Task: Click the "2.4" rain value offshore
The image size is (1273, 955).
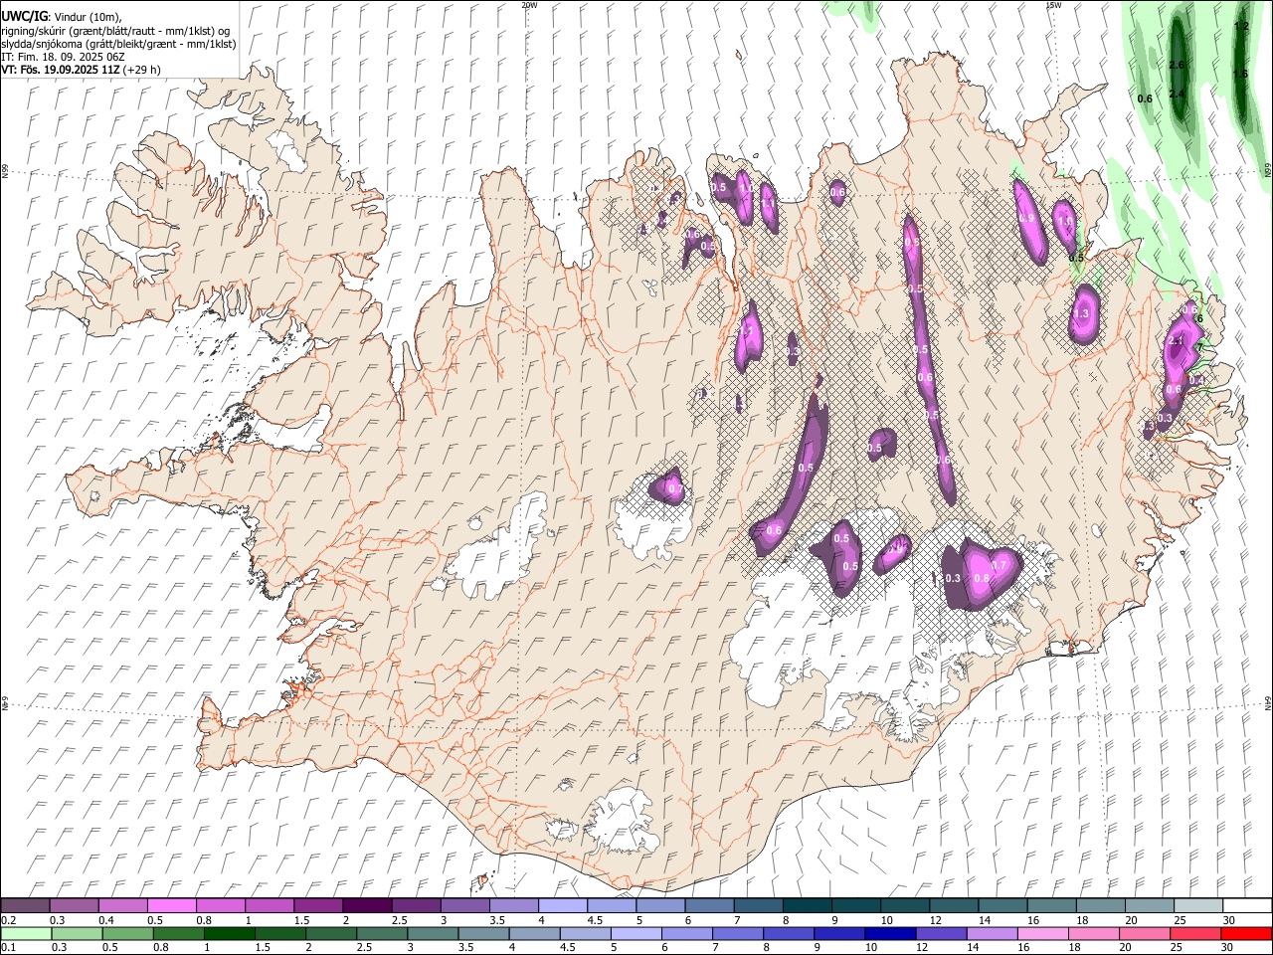Action: coord(1178,94)
